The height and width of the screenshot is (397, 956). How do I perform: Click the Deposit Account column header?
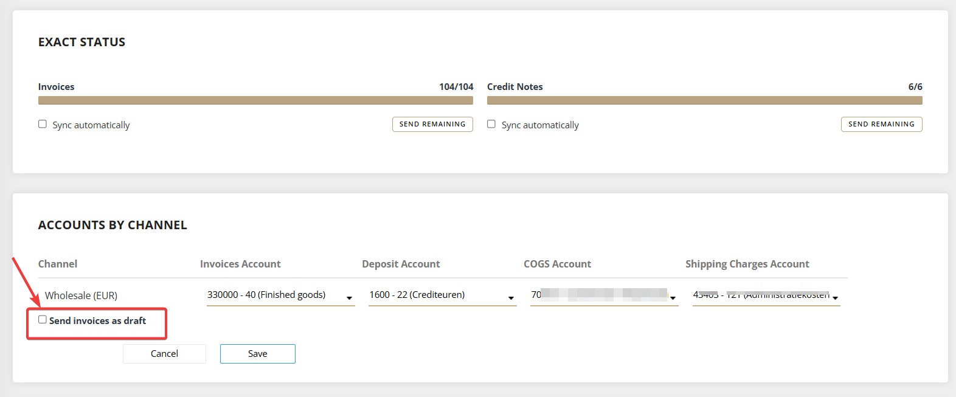click(x=401, y=264)
